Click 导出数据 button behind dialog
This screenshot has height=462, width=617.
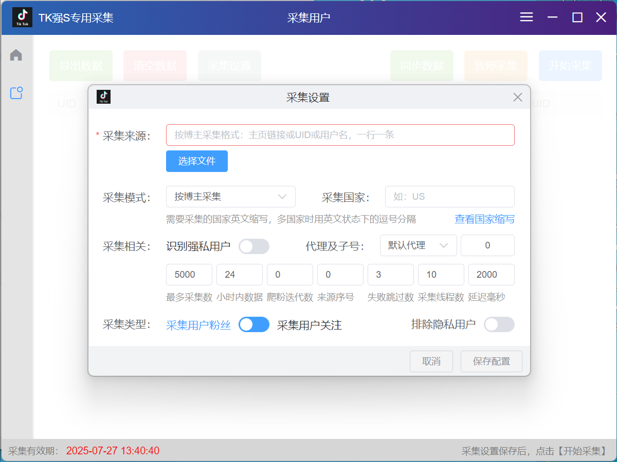(81, 66)
